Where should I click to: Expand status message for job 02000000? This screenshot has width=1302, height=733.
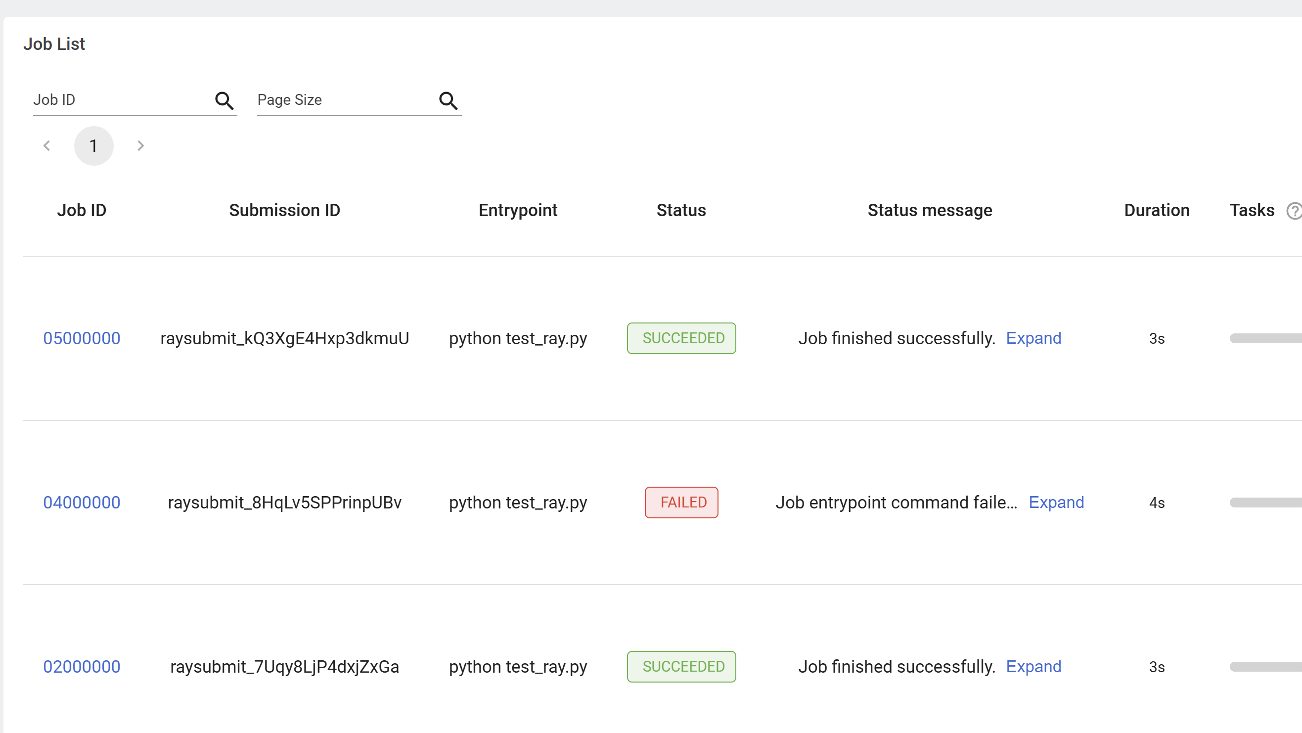(x=1033, y=667)
